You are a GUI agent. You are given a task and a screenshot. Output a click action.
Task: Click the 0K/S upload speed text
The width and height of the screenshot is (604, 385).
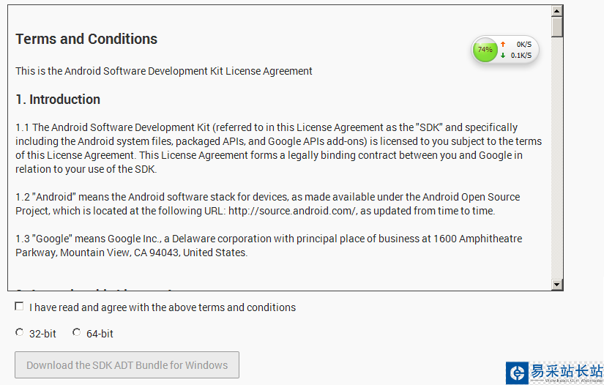tap(523, 45)
